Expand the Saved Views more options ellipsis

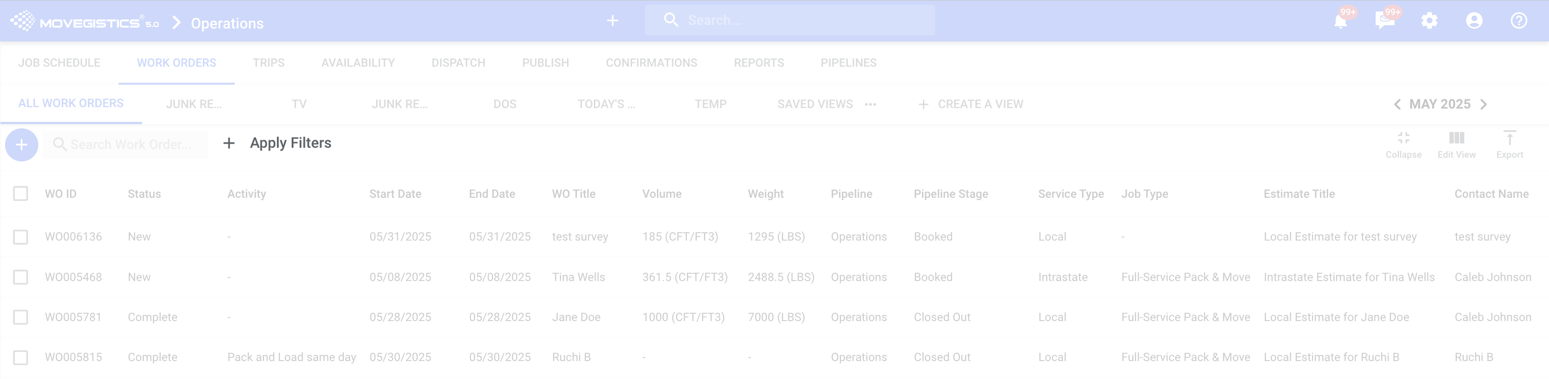pyautogui.click(x=870, y=104)
